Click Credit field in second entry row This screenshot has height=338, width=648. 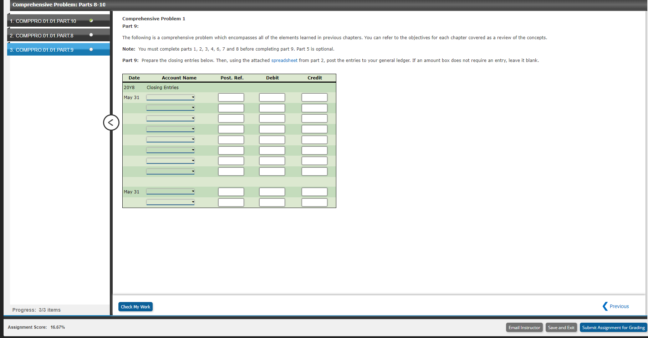coord(315,108)
